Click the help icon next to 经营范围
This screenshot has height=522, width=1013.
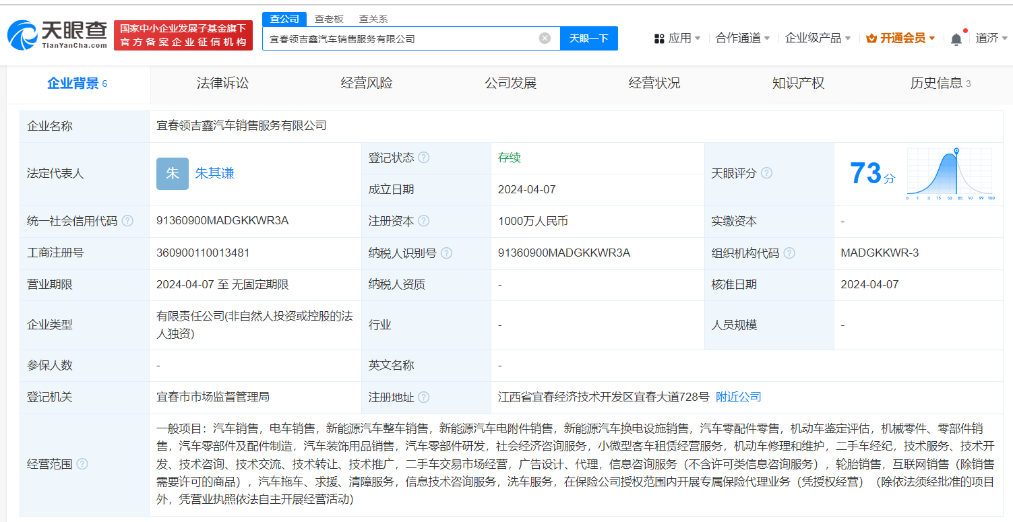[82, 464]
